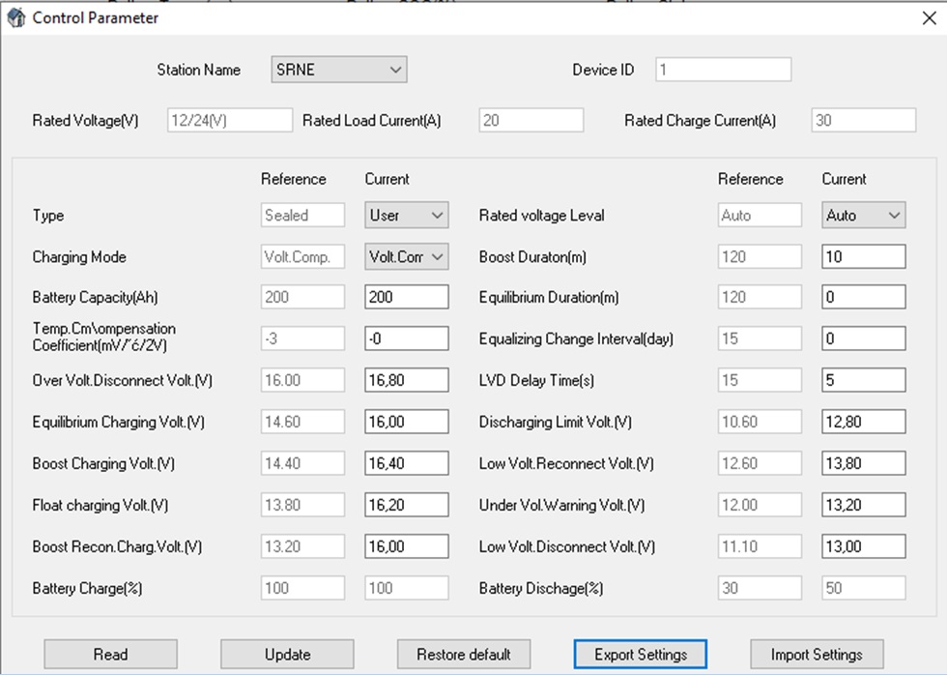The image size is (948, 675).
Task: Click the Control Parameter window icon
Action: click(x=16, y=18)
